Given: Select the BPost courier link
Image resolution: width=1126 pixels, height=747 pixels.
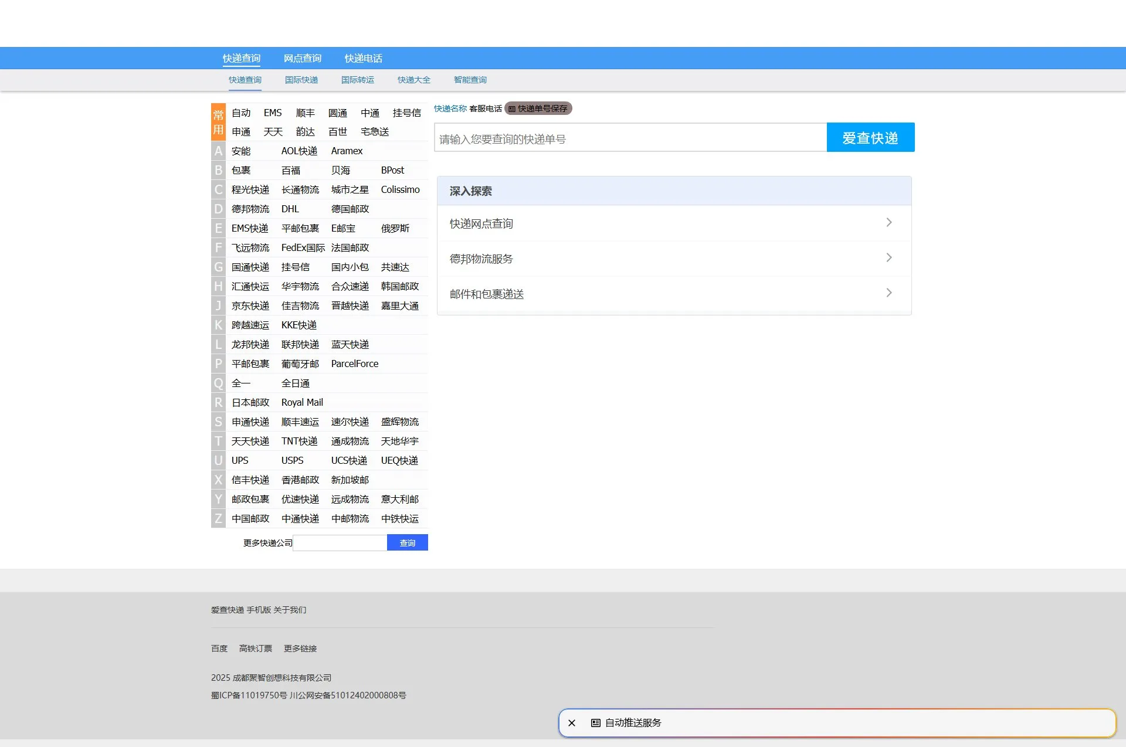Looking at the screenshot, I should (x=393, y=171).
